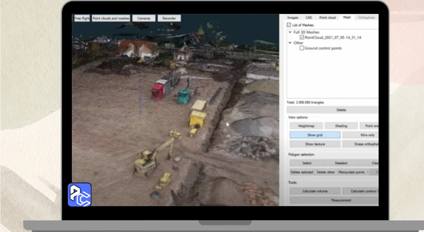Click the Cameras toolbar button
Image resolution: width=424 pixels, height=232 pixels.
144,19
